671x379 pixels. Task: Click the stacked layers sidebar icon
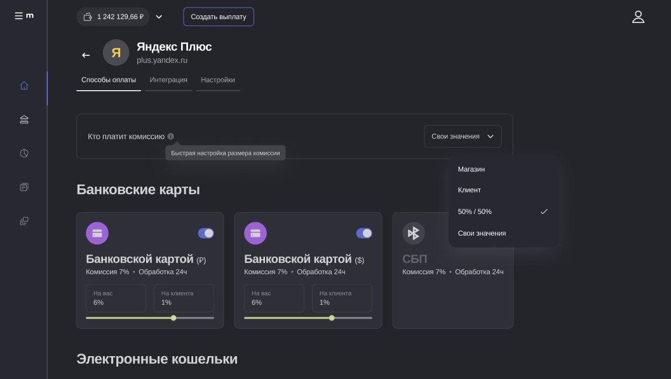[x=24, y=221]
